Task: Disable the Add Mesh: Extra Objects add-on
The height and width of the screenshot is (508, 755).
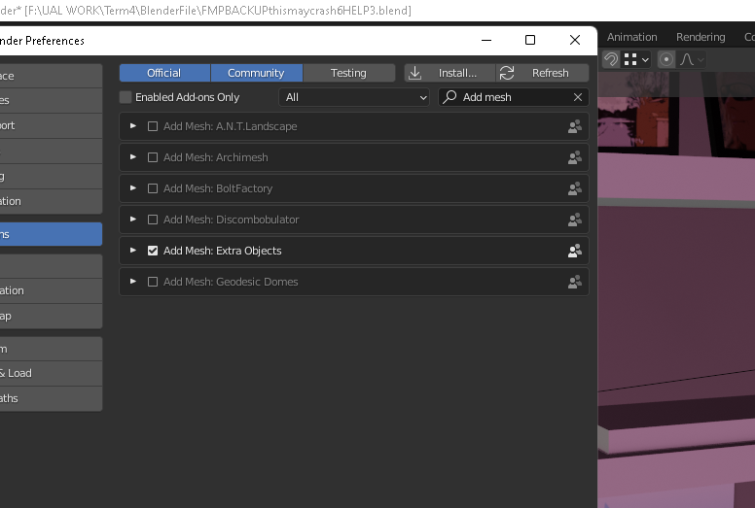Action: point(153,251)
